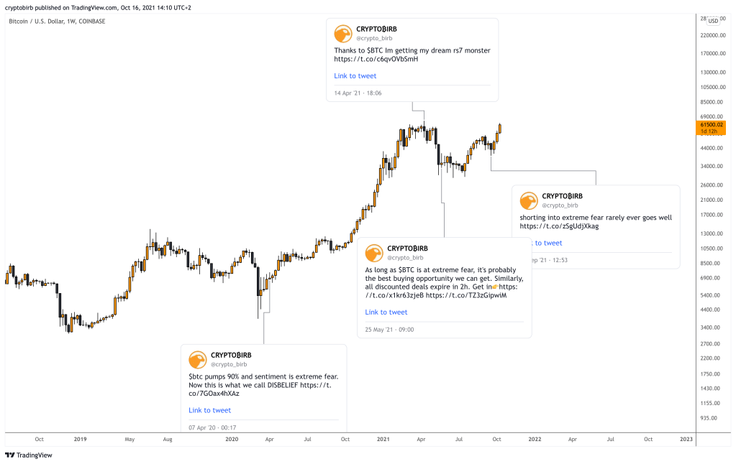Click the 2021 label on time axis
This screenshot has width=736, height=464.
[x=383, y=438]
